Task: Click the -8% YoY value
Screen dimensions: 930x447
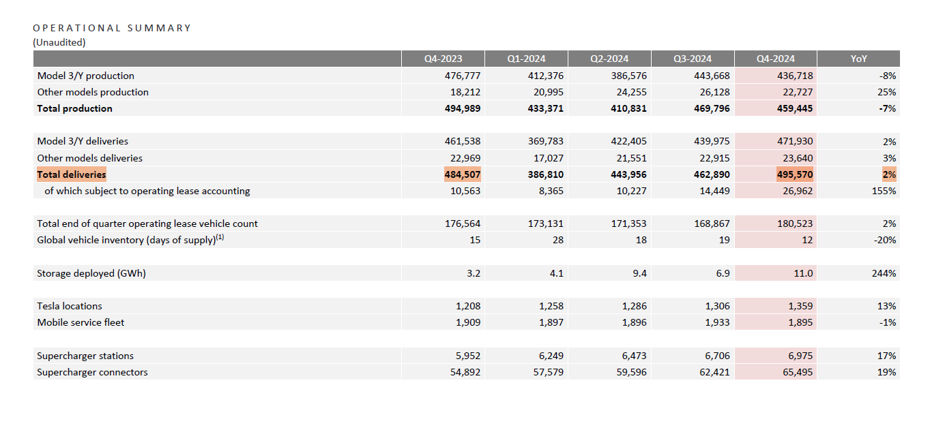Action: tap(888, 76)
